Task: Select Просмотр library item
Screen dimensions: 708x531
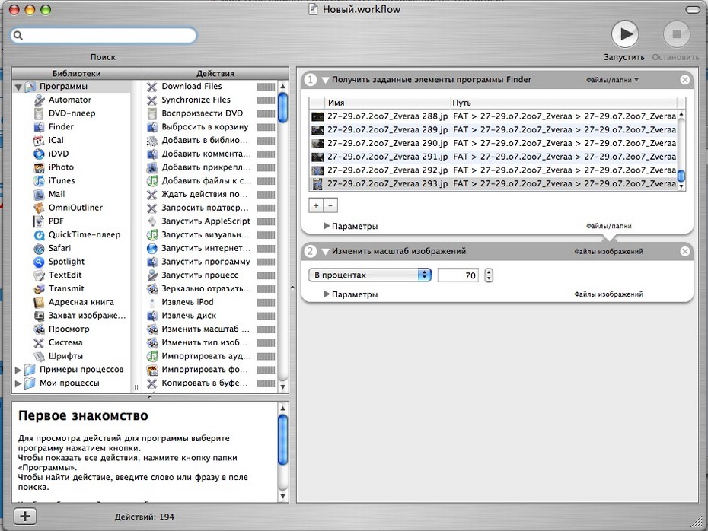Action: coord(69,329)
